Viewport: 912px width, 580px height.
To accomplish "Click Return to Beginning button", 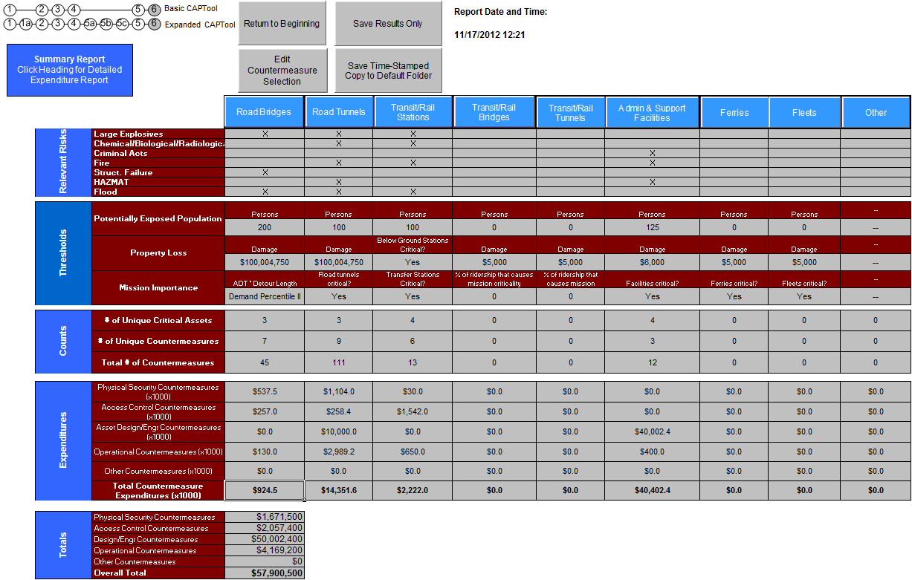I will click(x=282, y=24).
